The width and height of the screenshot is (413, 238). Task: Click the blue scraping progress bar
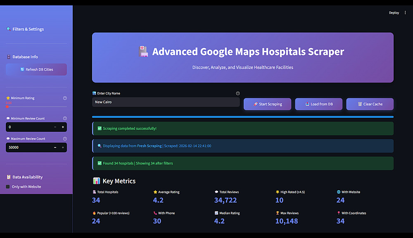pos(243,117)
